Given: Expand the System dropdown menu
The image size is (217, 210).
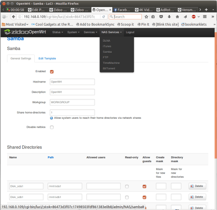Looking at the screenshot, I should click(73, 32).
